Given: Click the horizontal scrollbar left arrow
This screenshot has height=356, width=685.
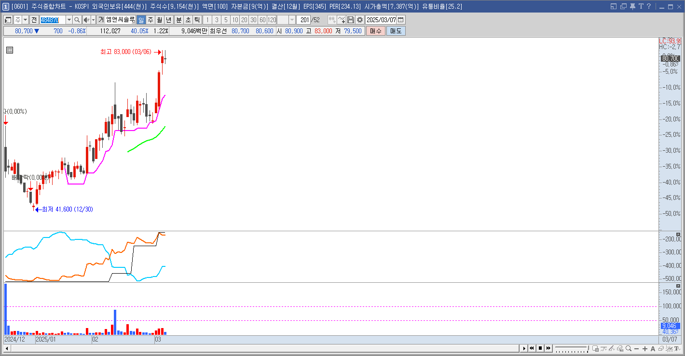Looking at the screenshot, I should pyautogui.click(x=7, y=348).
